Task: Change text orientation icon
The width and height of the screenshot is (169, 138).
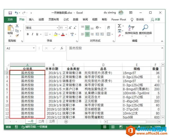Action: (x=97, y=28)
